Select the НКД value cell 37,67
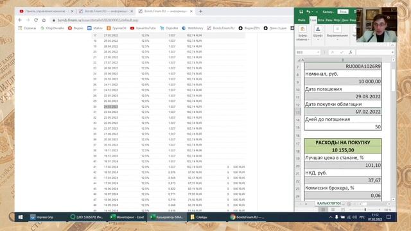This screenshot has height=231, width=411. 342,180
